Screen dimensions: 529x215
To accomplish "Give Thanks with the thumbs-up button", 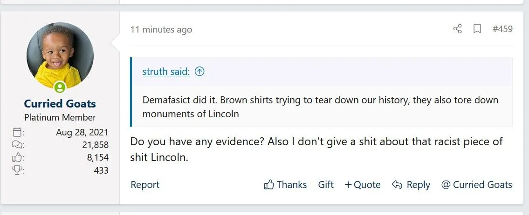I will pos(285,185).
